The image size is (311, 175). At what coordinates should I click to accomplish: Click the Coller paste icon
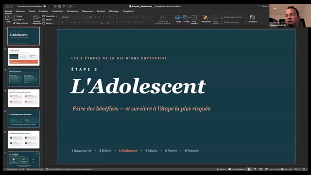pyautogui.click(x=8, y=18)
